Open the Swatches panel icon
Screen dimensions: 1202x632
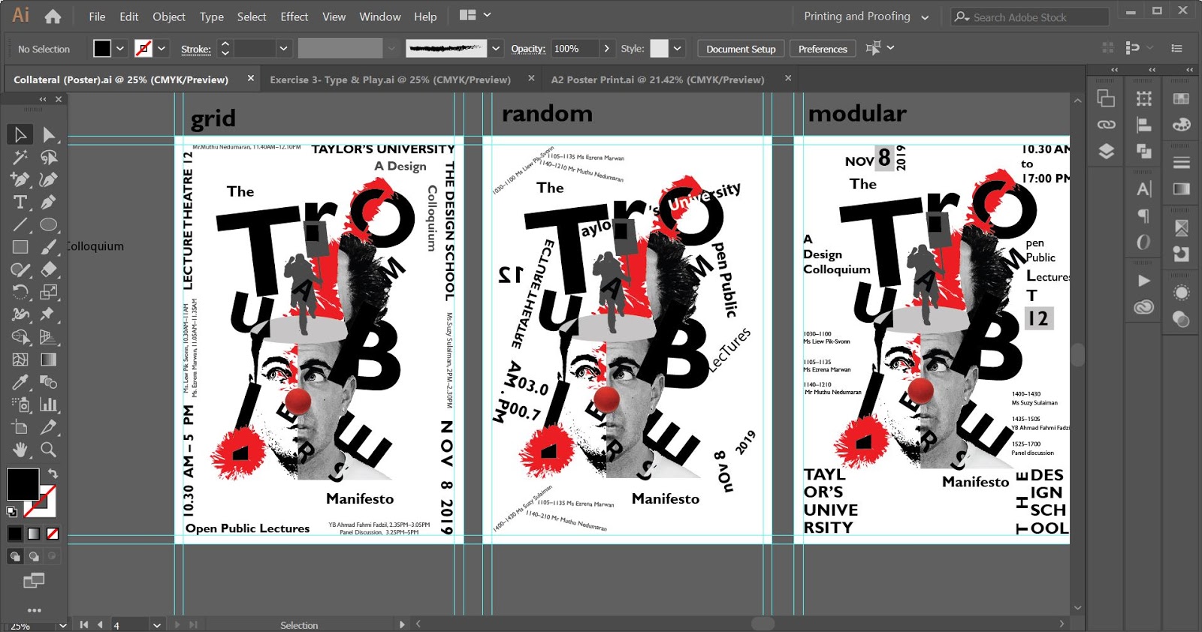click(x=1181, y=98)
